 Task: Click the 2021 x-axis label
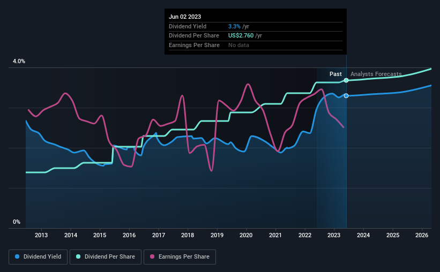(275, 235)
